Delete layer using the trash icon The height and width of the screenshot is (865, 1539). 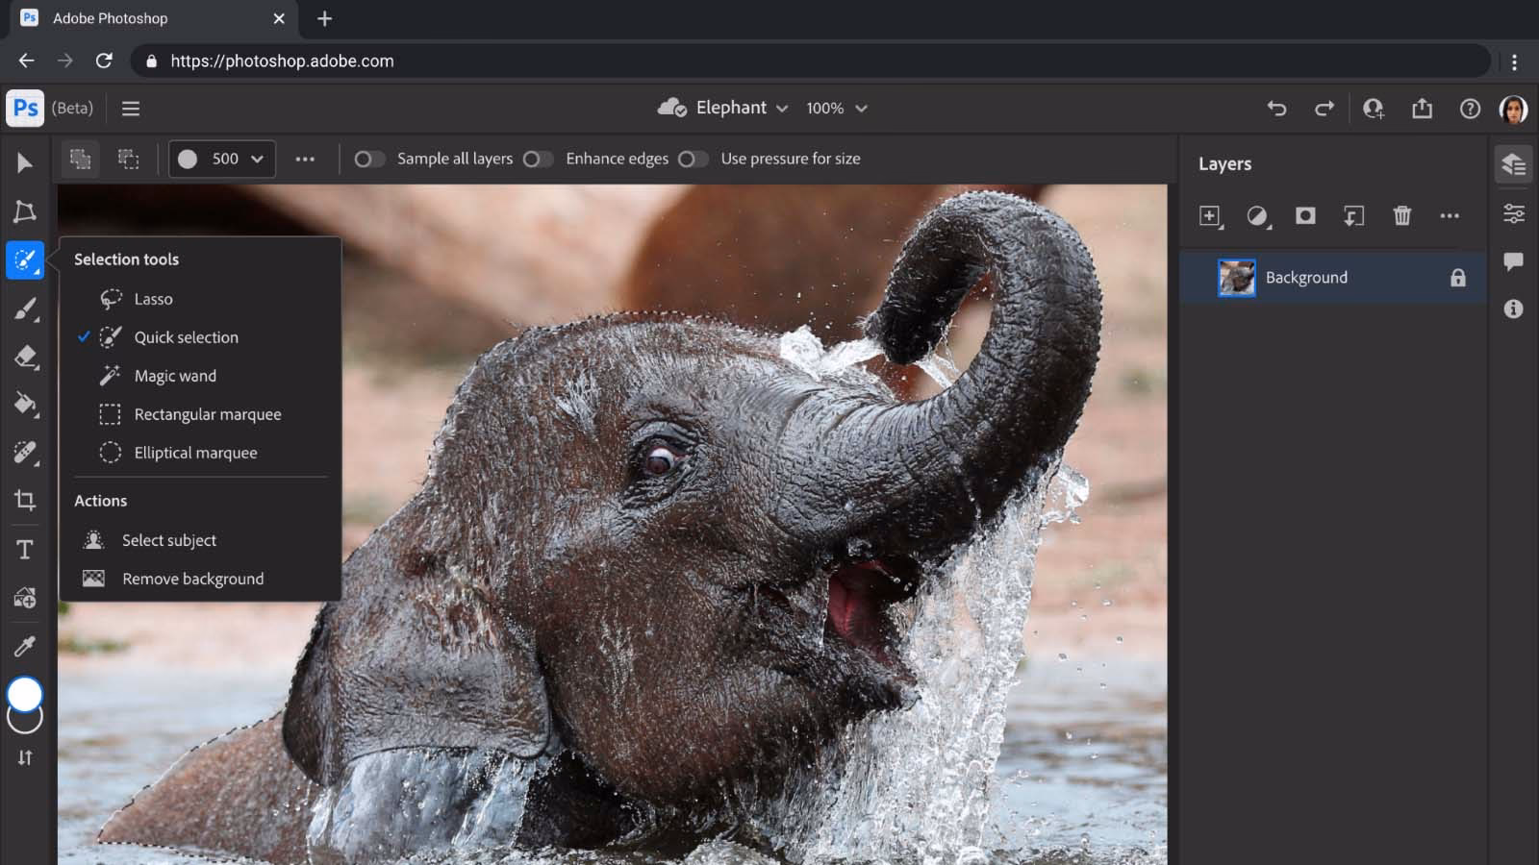[x=1402, y=216]
